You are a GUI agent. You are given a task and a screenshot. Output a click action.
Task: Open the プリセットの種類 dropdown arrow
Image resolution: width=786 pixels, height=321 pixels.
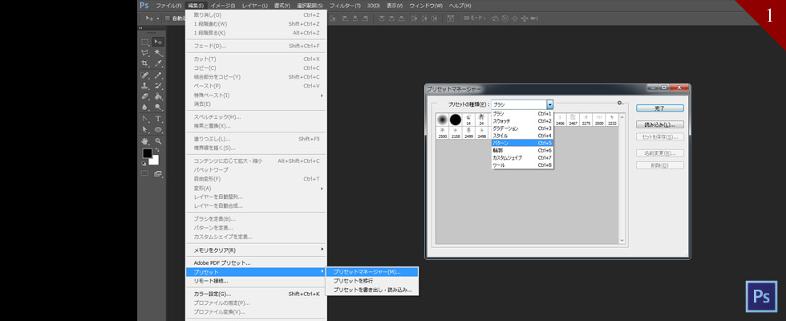(550, 105)
